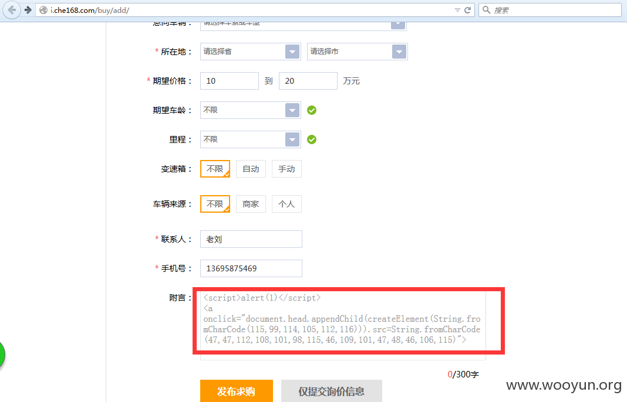627x402 pixels.
Task: Click the green checkmark beside 里程
Action: [312, 139]
